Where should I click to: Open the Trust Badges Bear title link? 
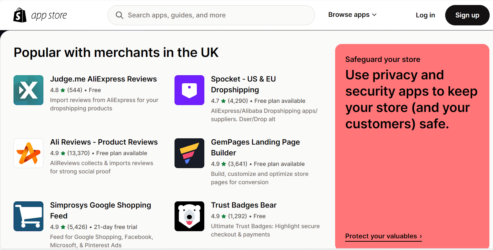click(x=244, y=205)
